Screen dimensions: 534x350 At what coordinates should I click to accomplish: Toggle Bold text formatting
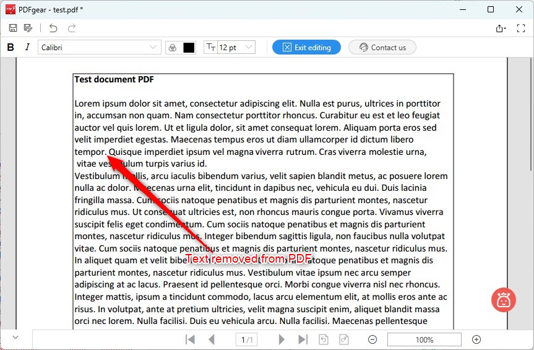(11, 47)
